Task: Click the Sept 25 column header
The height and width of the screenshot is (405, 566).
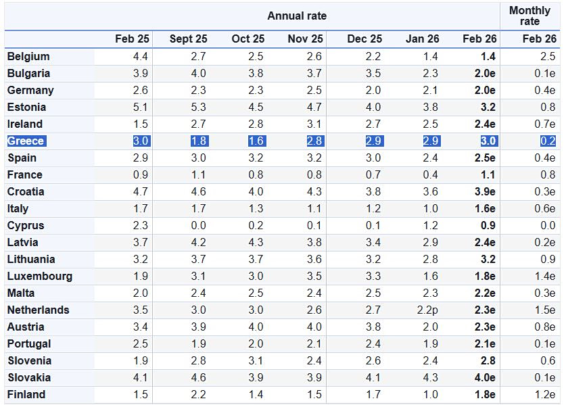Action: pos(188,39)
